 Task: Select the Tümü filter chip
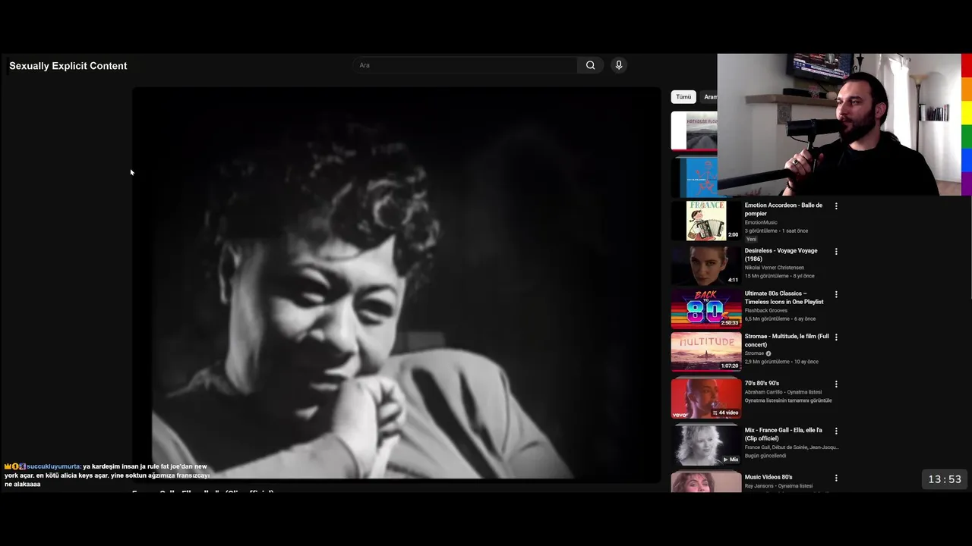point(683,97)
